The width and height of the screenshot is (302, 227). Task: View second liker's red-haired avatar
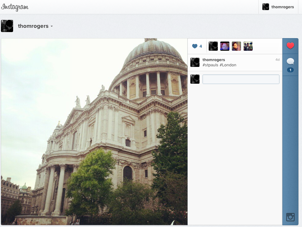tap(225, 46)
